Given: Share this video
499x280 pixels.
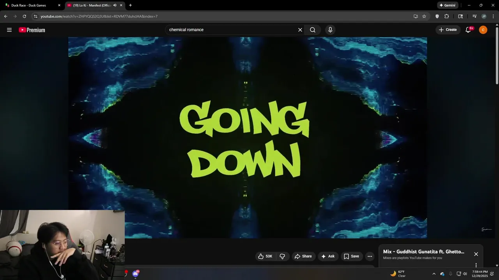Looking at the screenshot, I should pos(303,256).
